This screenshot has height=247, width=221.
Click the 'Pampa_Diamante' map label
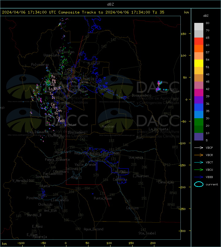click(57, 160)
